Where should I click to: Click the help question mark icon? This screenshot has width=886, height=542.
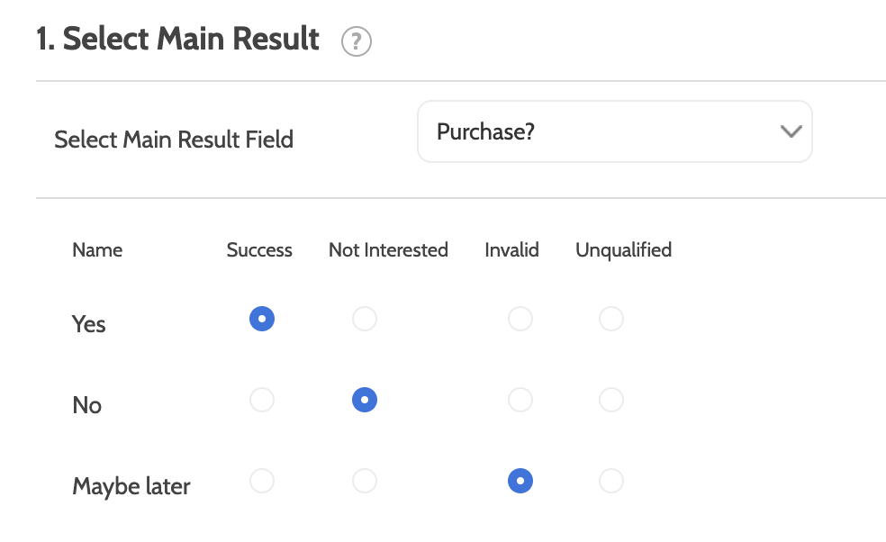[357, 41]
